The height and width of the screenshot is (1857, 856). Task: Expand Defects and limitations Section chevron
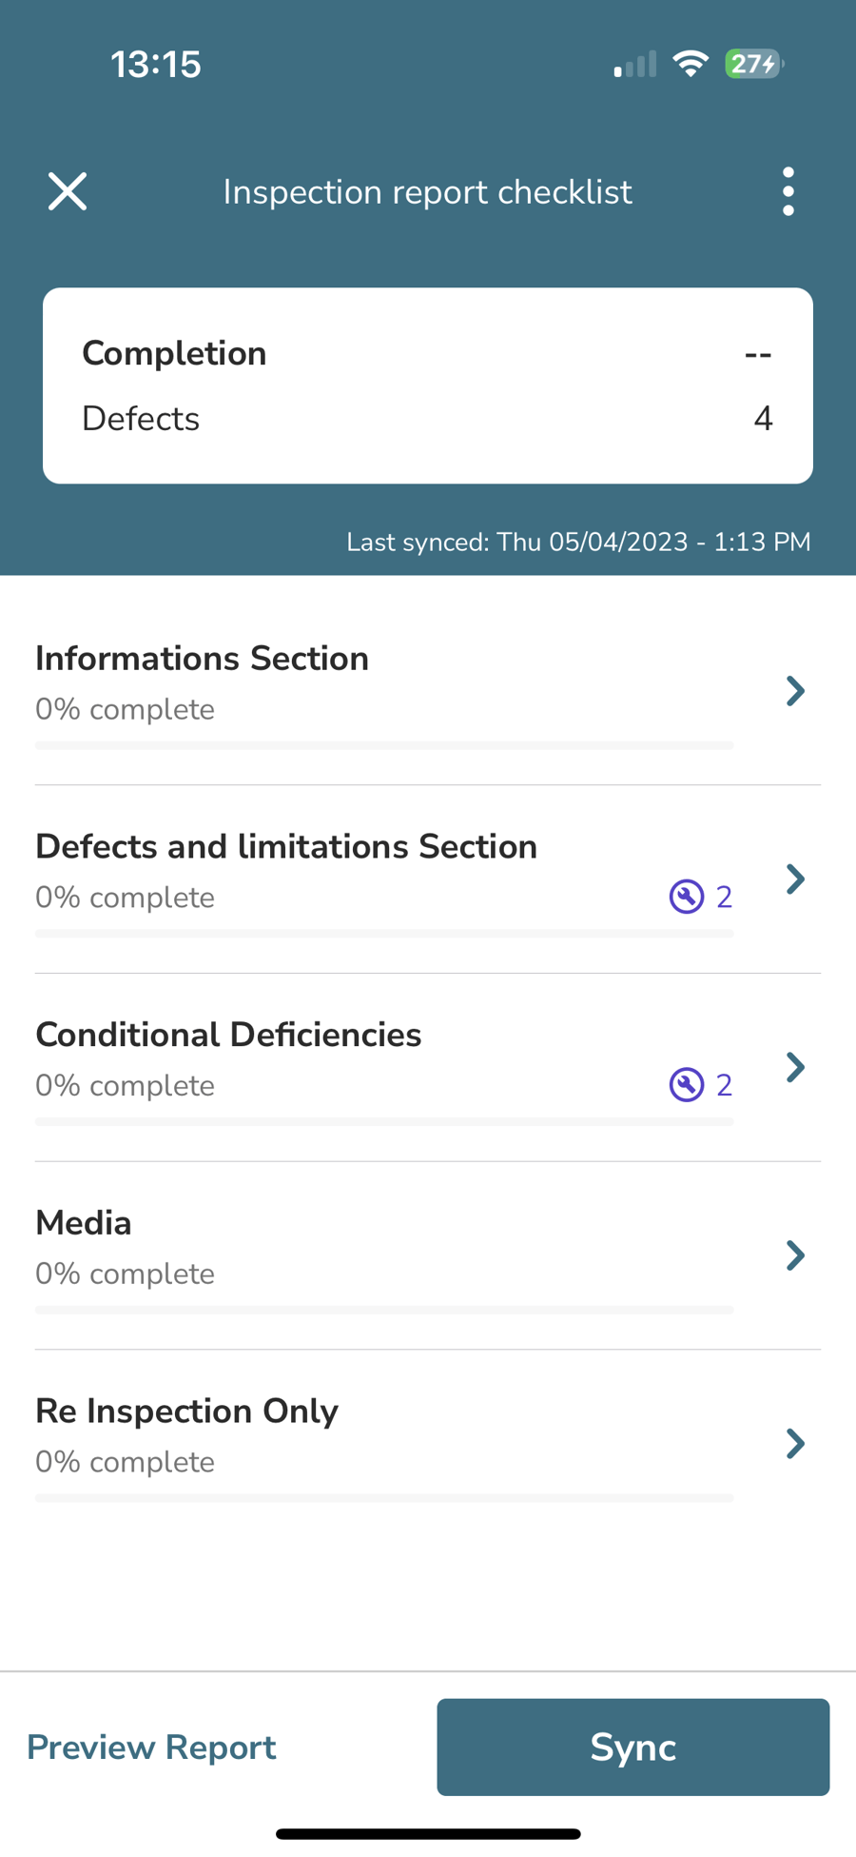click(x=795, y=879)
